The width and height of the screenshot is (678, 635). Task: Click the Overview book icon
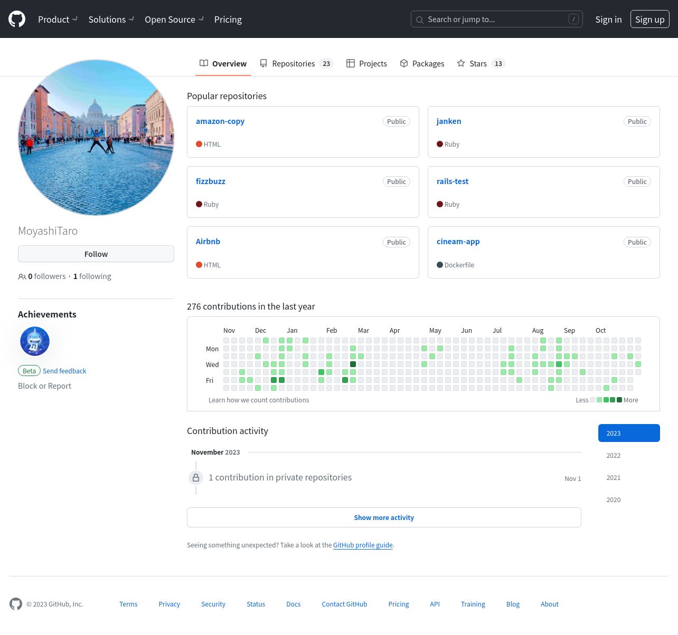(x=204, y=63)
